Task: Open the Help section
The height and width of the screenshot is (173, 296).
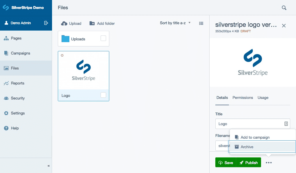Action: pyautogui.click(x=15, y=128)
